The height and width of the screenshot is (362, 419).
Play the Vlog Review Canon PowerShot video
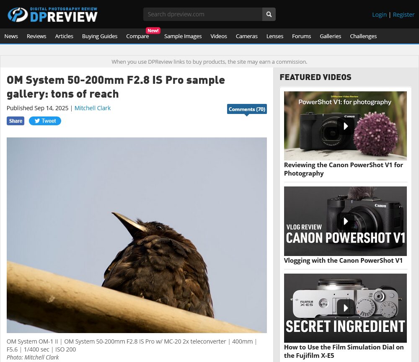click(x=345, y=221)
